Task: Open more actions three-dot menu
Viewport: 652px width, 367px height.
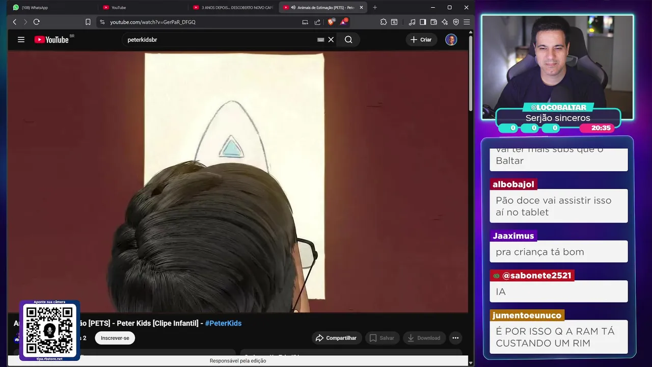Action: pyautogui.click(x=455, y=338)
